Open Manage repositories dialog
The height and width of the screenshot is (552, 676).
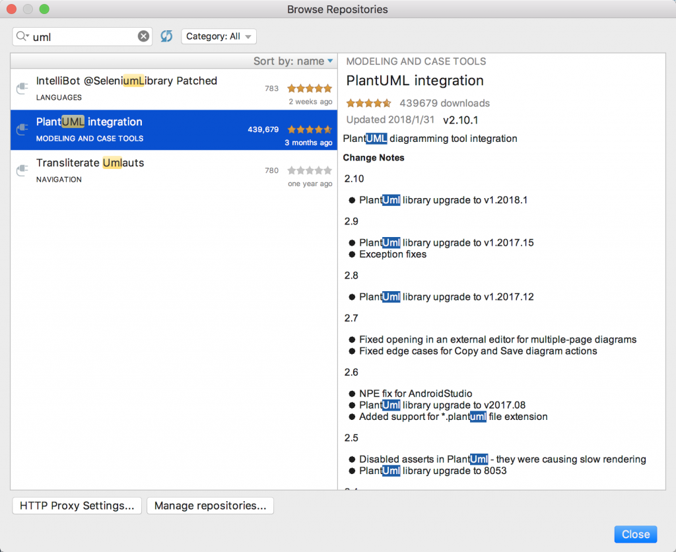(x=211, y=505)
